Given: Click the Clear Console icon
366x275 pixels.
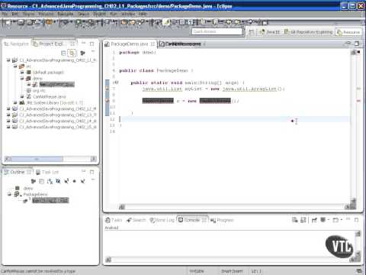Looking at the screenshot, I should point(295,220).
